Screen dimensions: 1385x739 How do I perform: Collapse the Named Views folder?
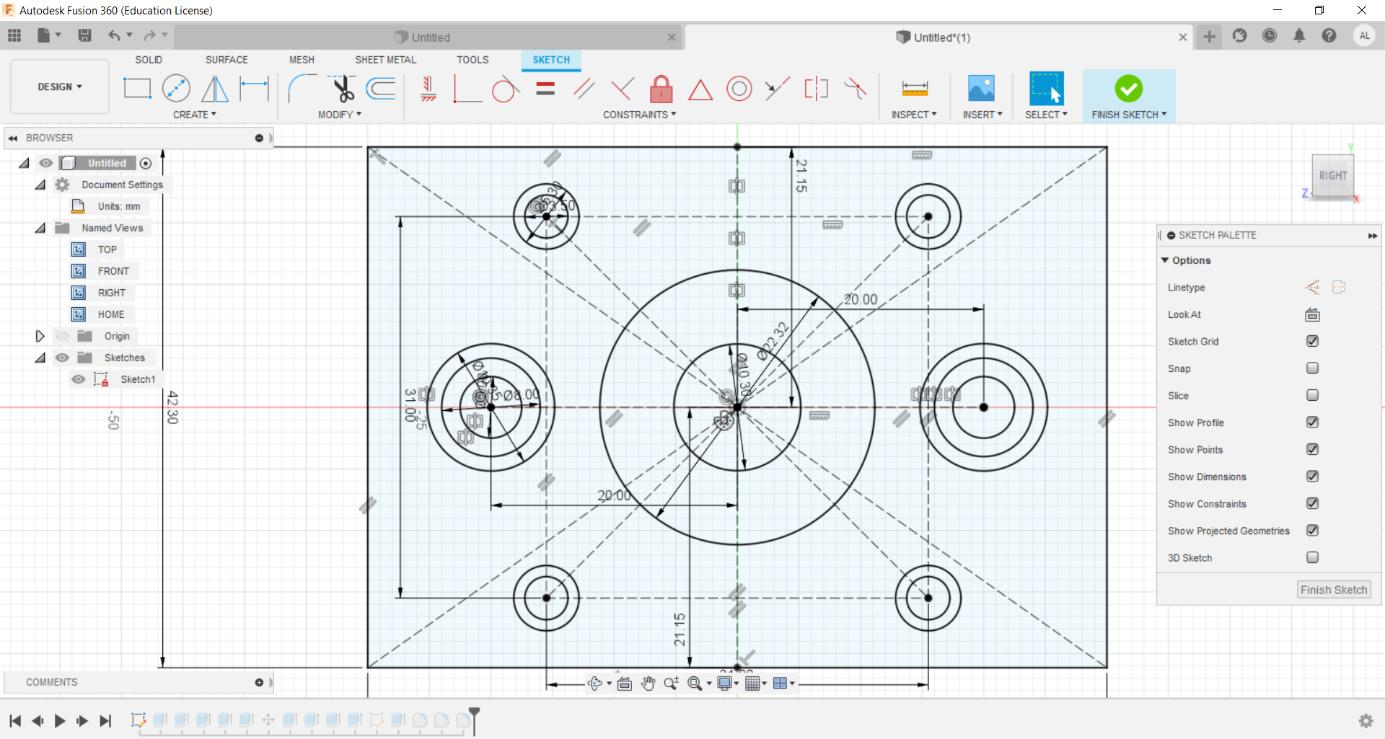pyautogui.click(x=40, y=228)
